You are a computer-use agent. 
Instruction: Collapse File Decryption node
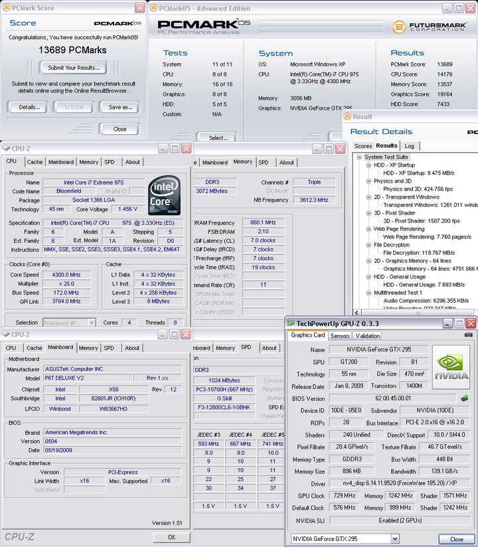click(368, 245)
